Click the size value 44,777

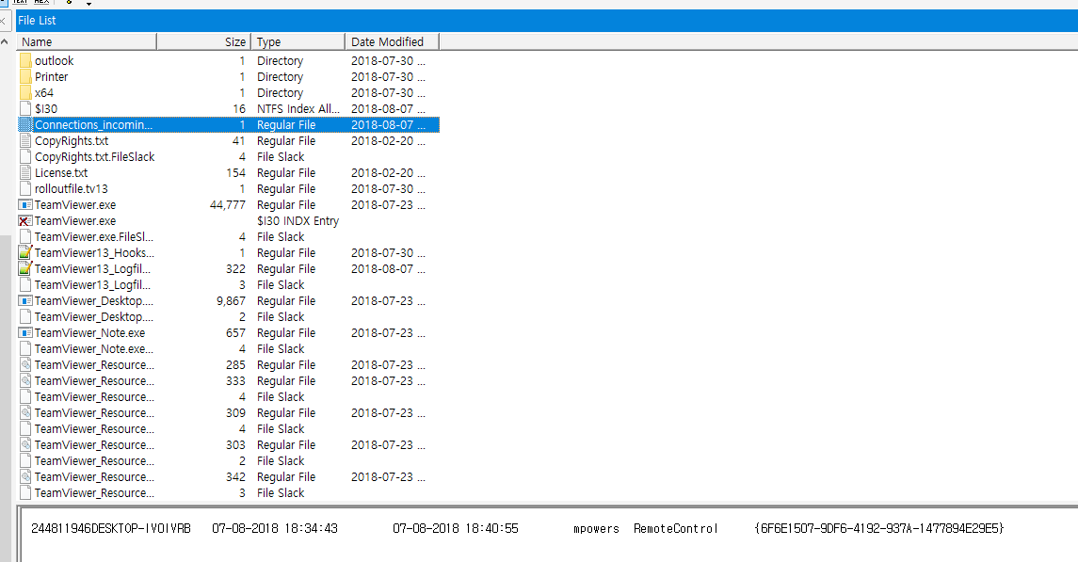[x=228, y=204]
